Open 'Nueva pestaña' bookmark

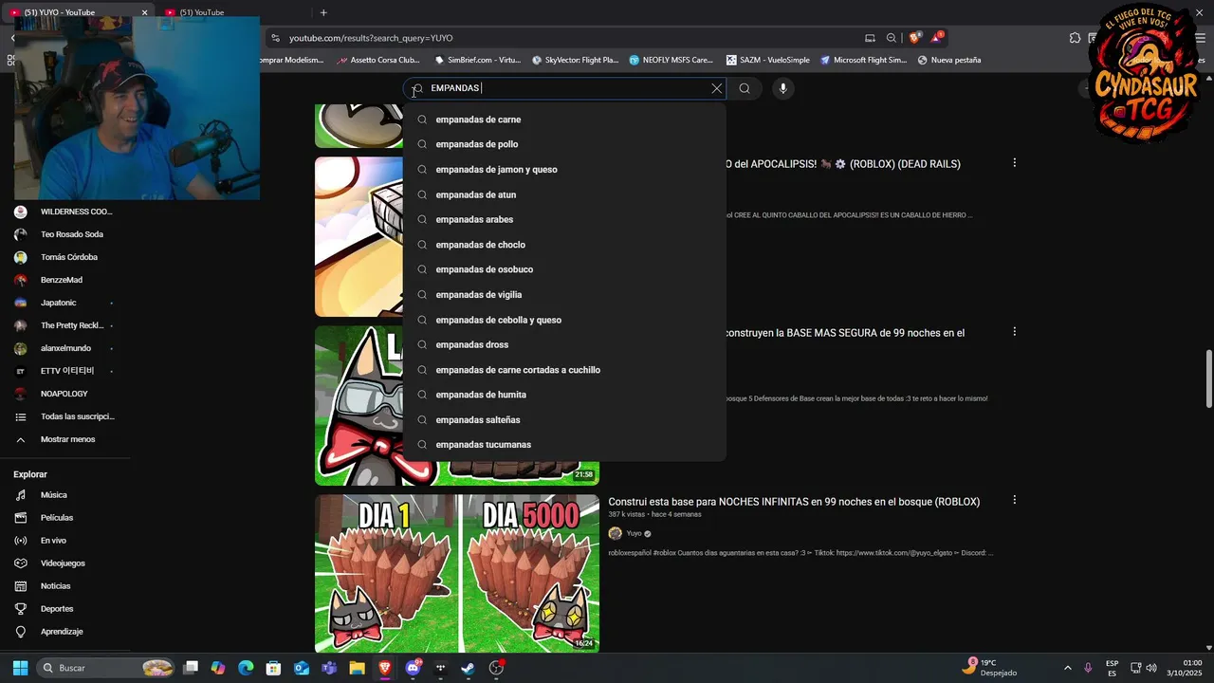[x=948, y=60]
